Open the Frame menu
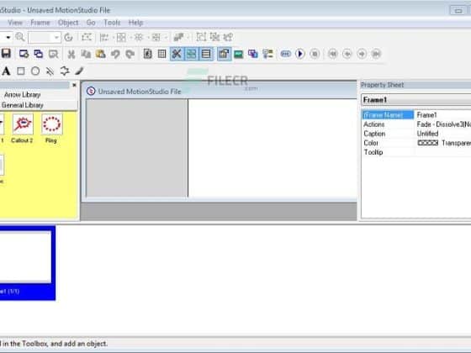This screenshot has width=471, height=353. [40, 23]
